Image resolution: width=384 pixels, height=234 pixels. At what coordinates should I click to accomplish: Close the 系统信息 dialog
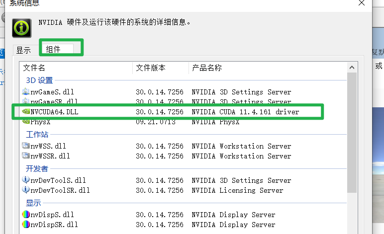click(362, 3)
